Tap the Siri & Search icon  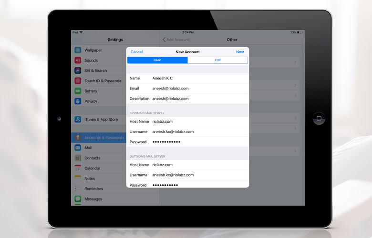(x=78, y=70)
